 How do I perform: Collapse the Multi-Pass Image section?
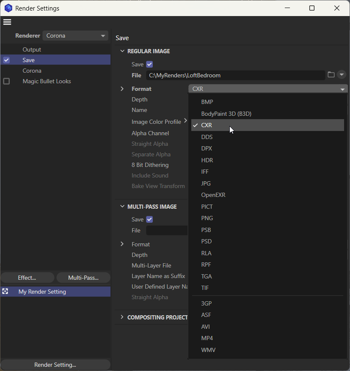(x=122, y=206)
